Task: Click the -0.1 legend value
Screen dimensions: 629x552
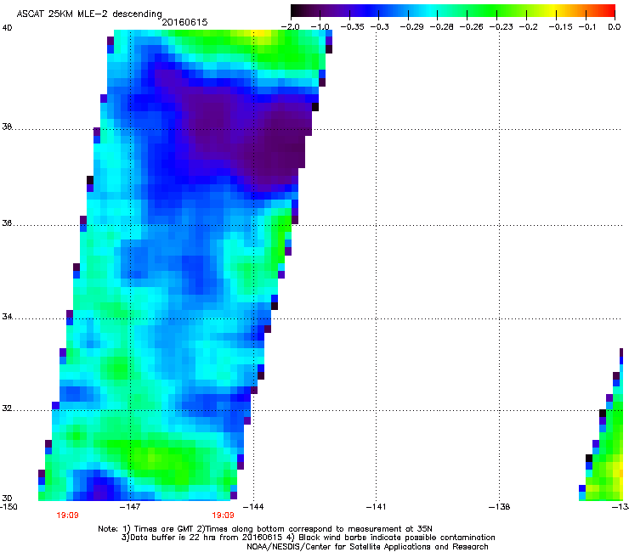Action: (586, 27)
